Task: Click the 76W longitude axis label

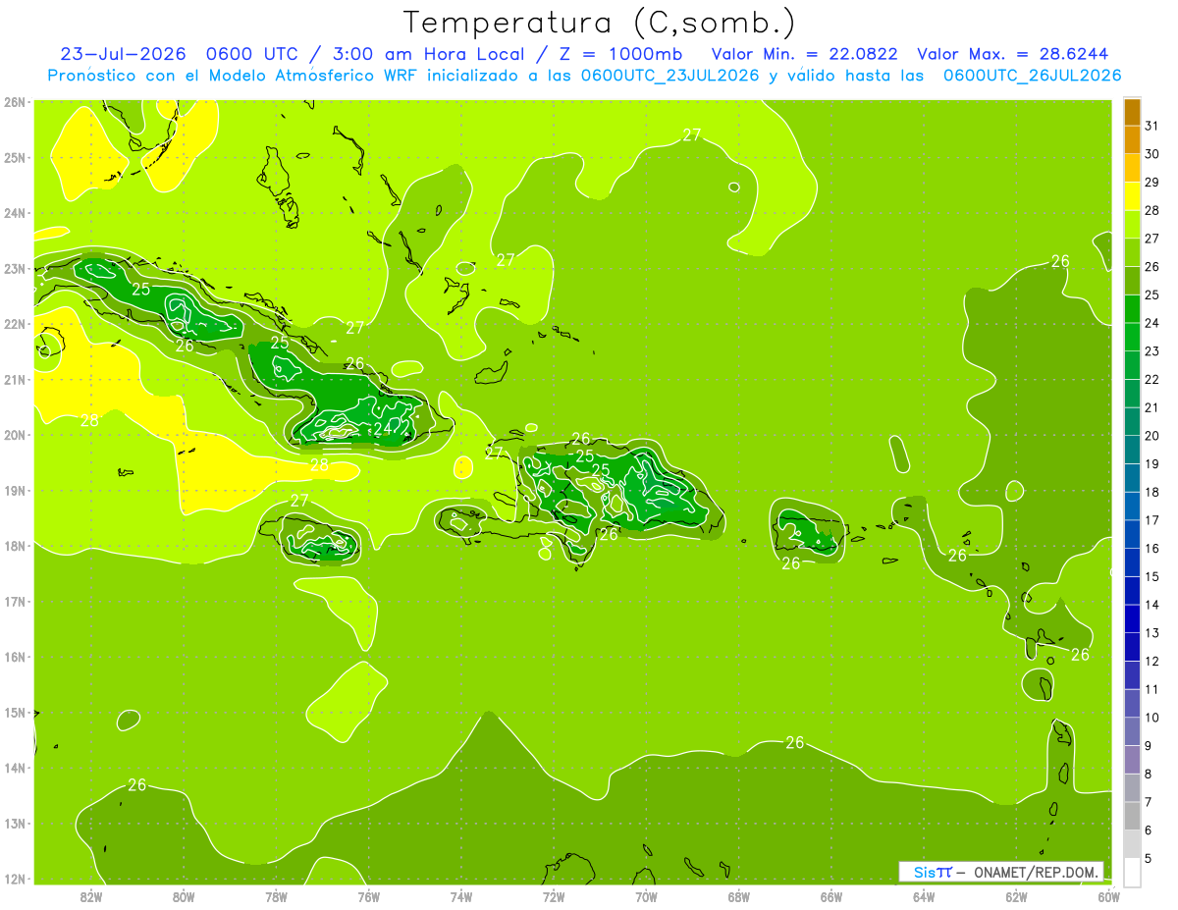Action: 368,896
